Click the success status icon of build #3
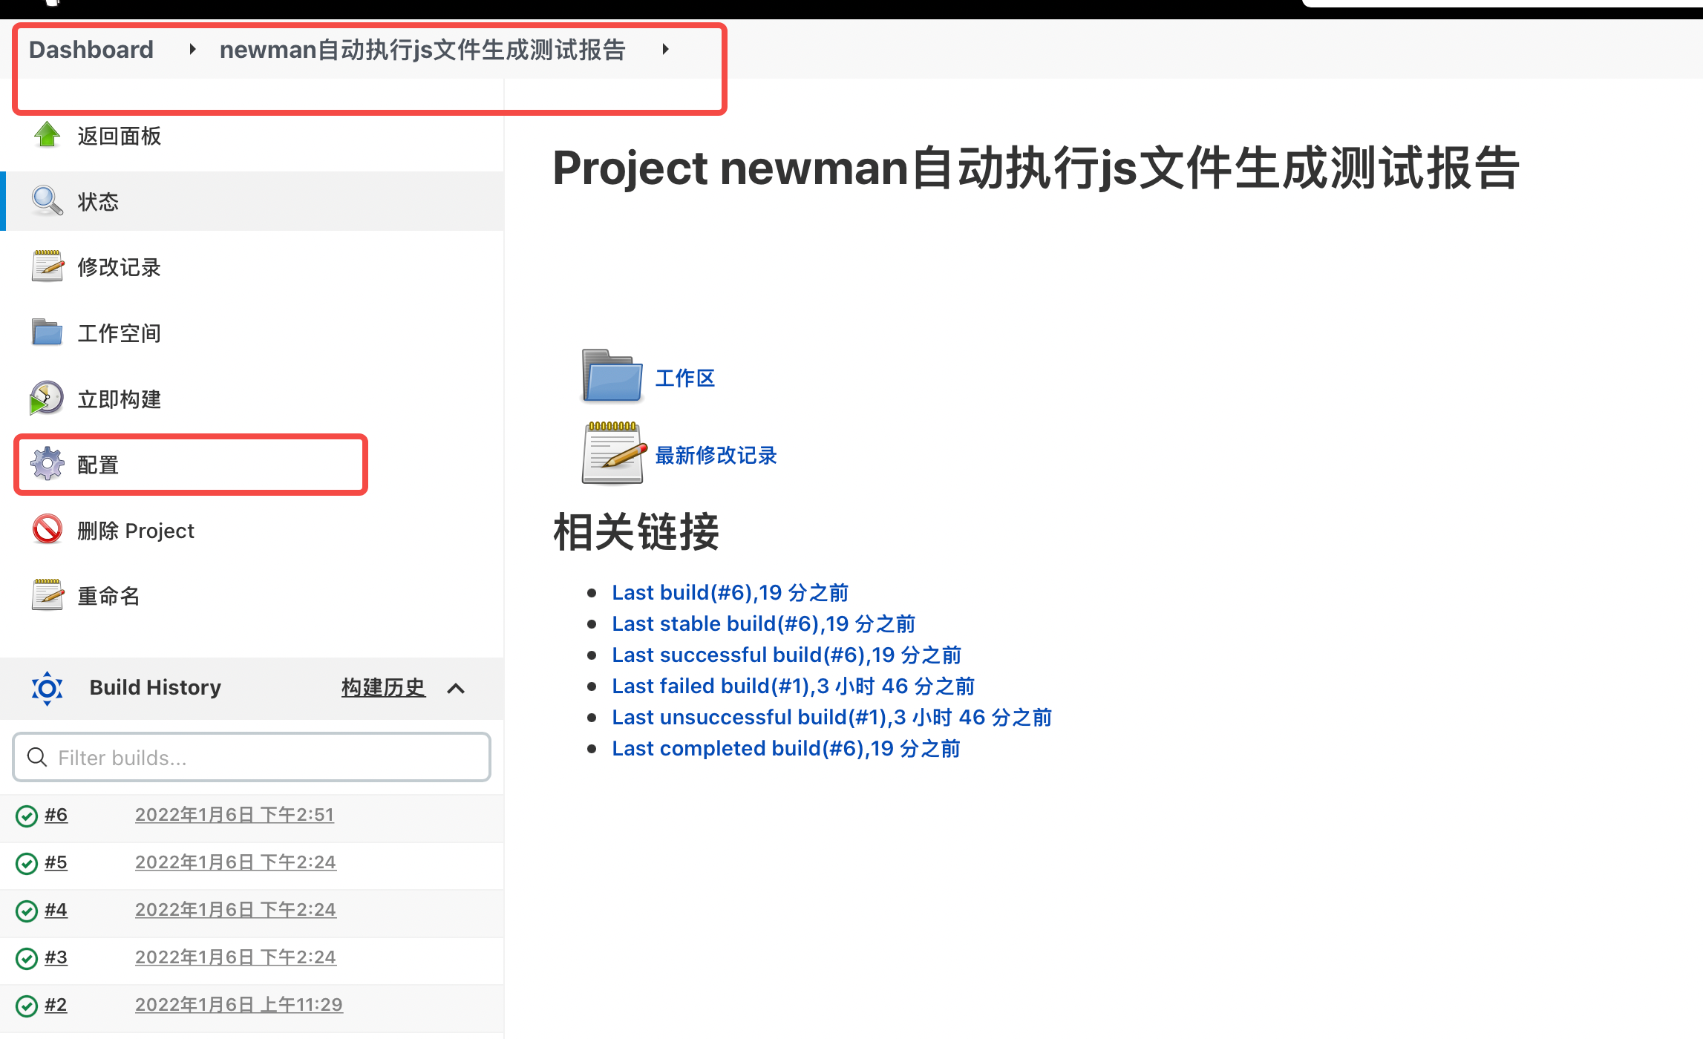 point(27,958)
